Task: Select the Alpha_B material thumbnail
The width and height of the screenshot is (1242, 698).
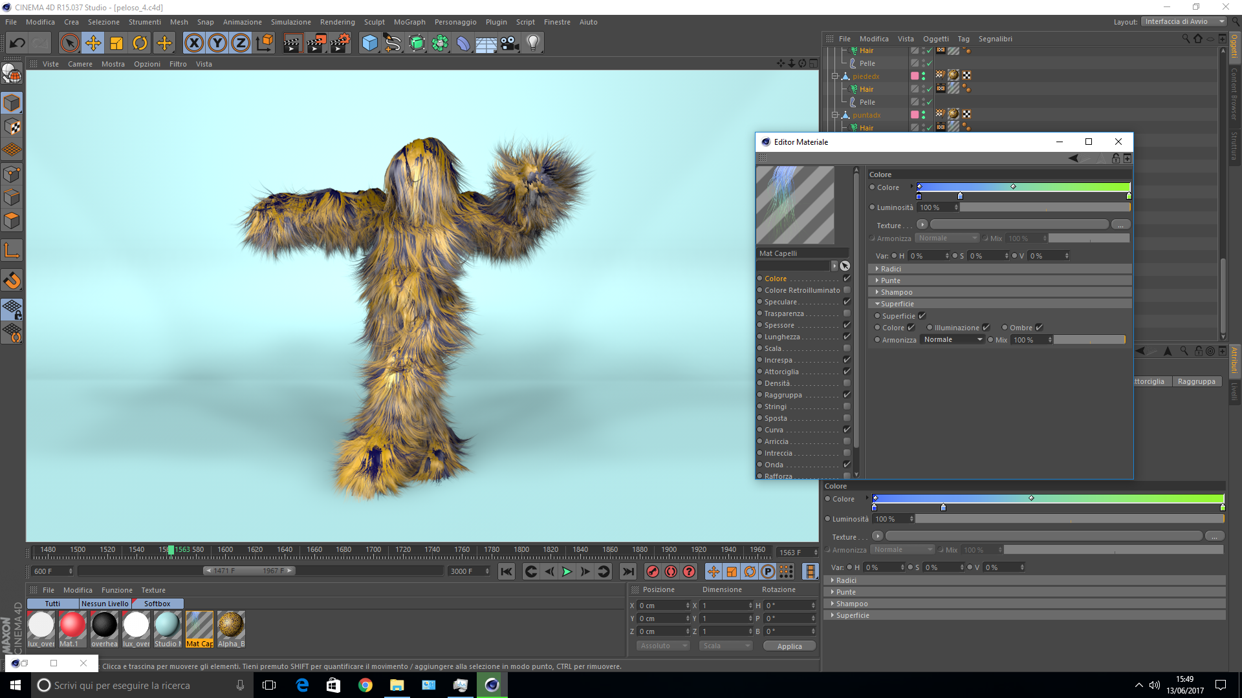Action: [x=231, y=626]
